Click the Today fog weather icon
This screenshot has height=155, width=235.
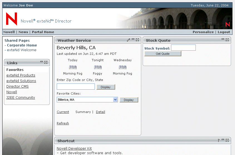click(73, 67)
